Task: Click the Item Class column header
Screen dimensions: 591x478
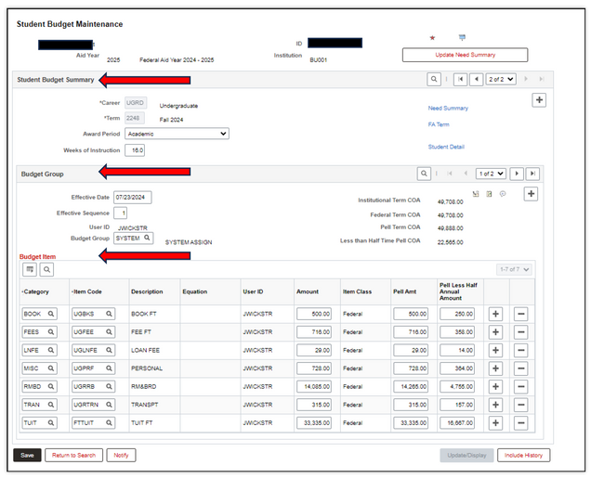Action: point(358,291)
